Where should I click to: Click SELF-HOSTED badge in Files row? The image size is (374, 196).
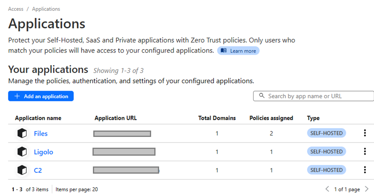pyautogui.click(x=326, y=133)
